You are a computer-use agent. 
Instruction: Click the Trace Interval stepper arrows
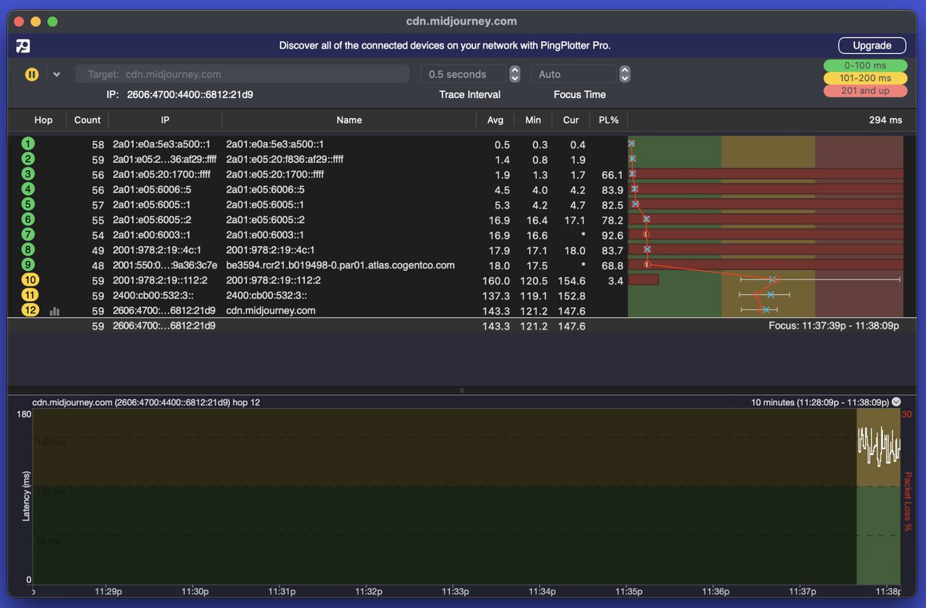[x=515, y=74]
